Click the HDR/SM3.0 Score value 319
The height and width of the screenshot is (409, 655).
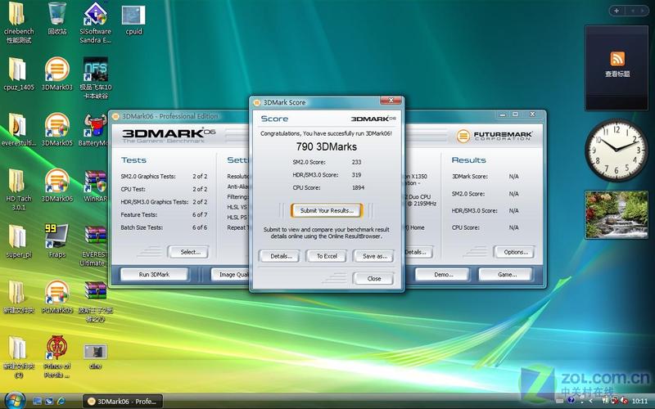(x=356, y=175)
